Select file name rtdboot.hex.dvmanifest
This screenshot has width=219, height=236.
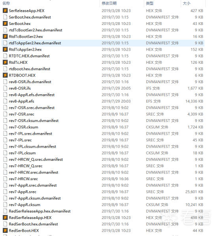(x=29, y=69)
